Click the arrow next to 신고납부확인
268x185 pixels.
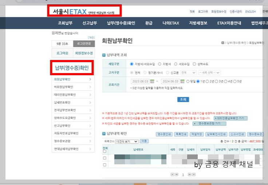coord(90,126)
